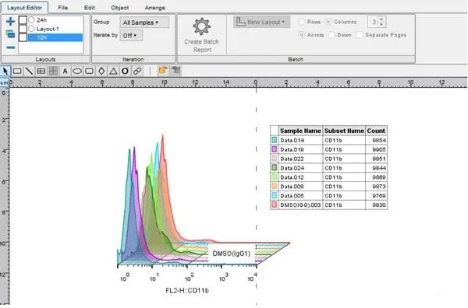Choose the Down radio option
The height and width of the screenshot is (308, 468).
(331, 35)
